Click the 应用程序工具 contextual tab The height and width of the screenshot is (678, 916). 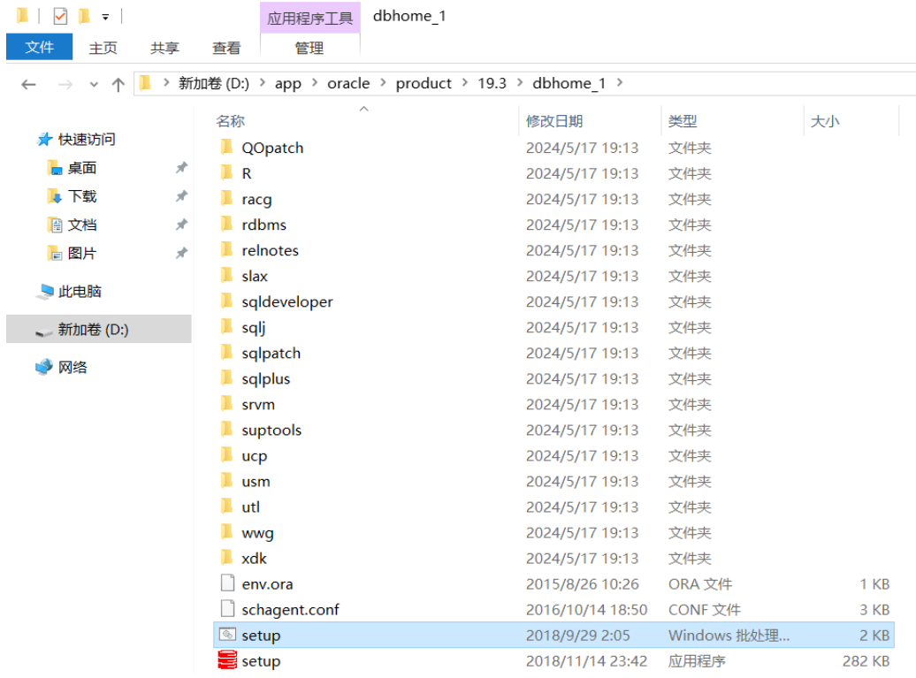(x=309, y=18)
